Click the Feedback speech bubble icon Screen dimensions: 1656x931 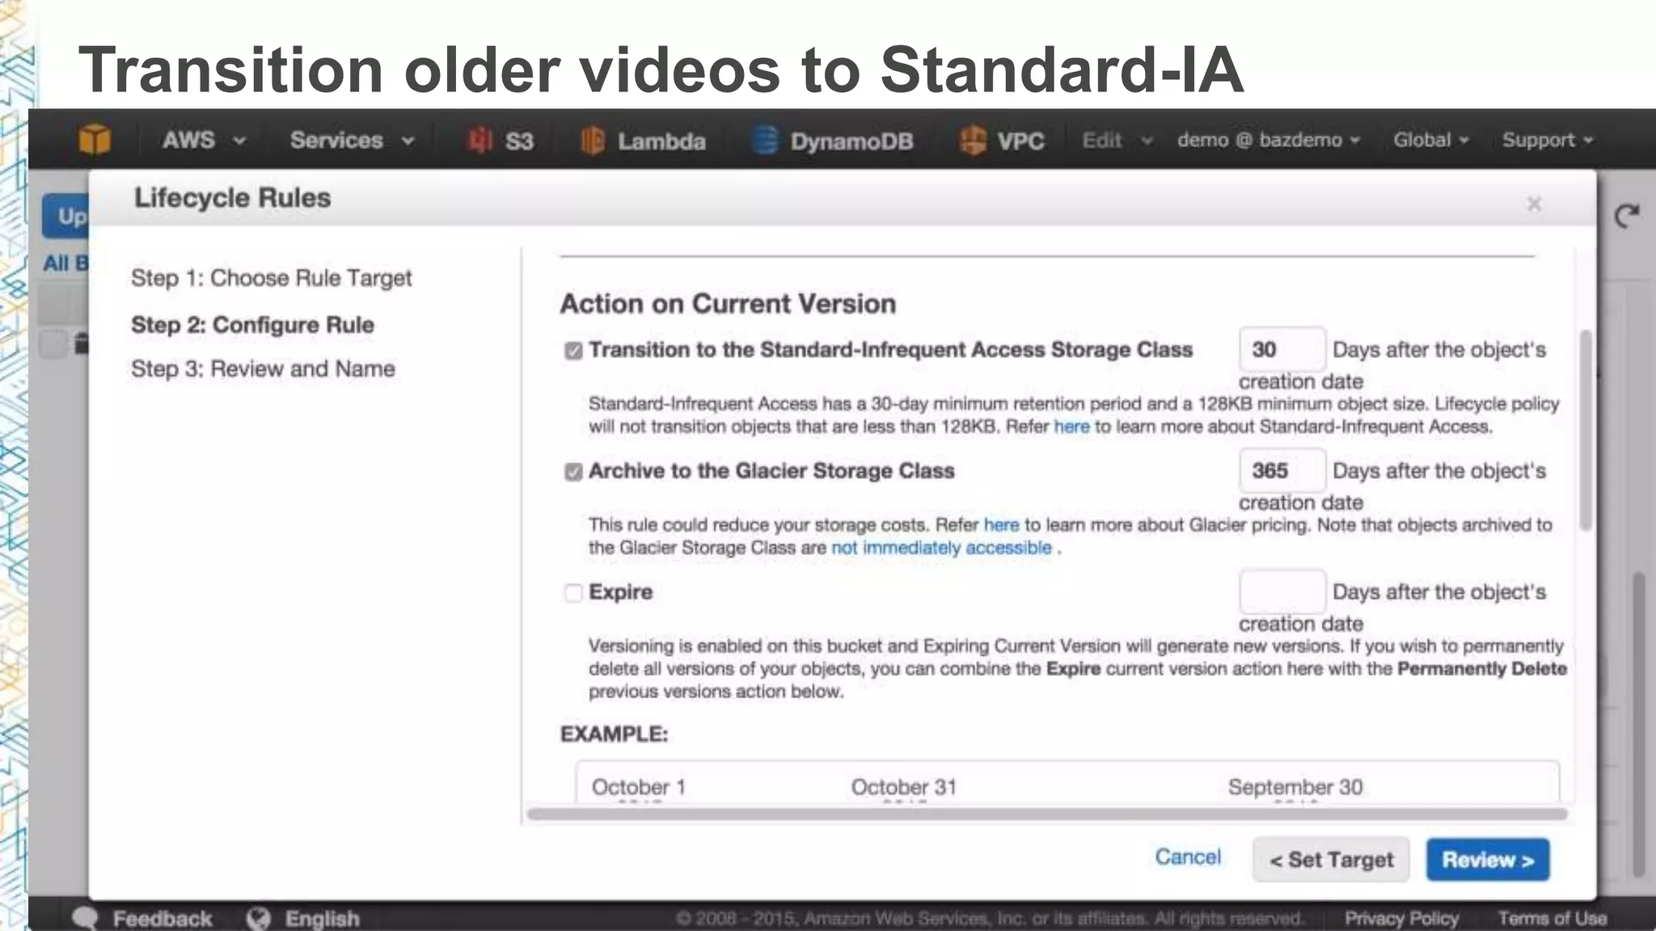(85, 918)
